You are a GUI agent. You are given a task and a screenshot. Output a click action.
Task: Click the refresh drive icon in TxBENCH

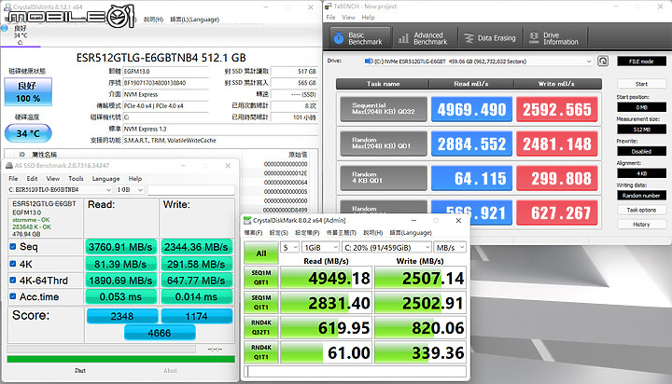point(603,62)
